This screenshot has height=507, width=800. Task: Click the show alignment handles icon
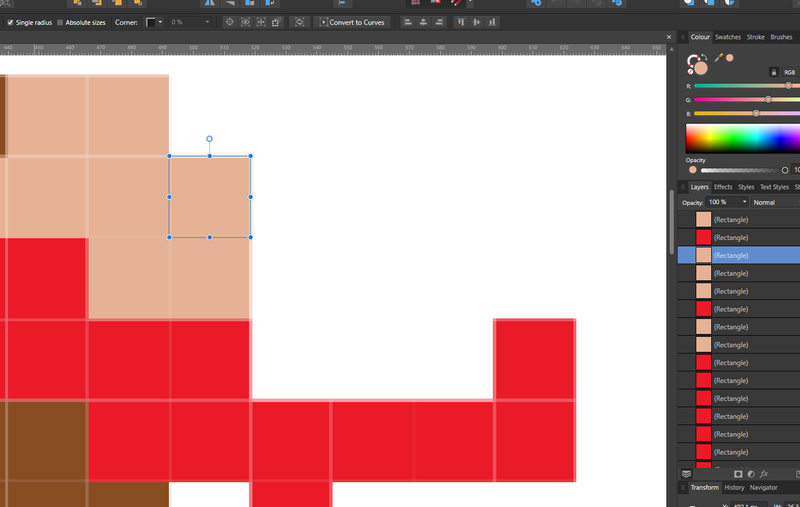[x=261, y=22]
